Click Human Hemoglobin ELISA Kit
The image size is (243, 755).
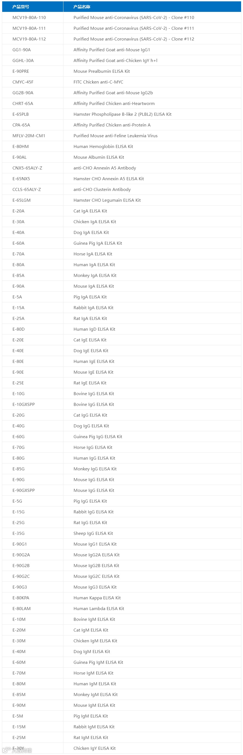(103, 147)
